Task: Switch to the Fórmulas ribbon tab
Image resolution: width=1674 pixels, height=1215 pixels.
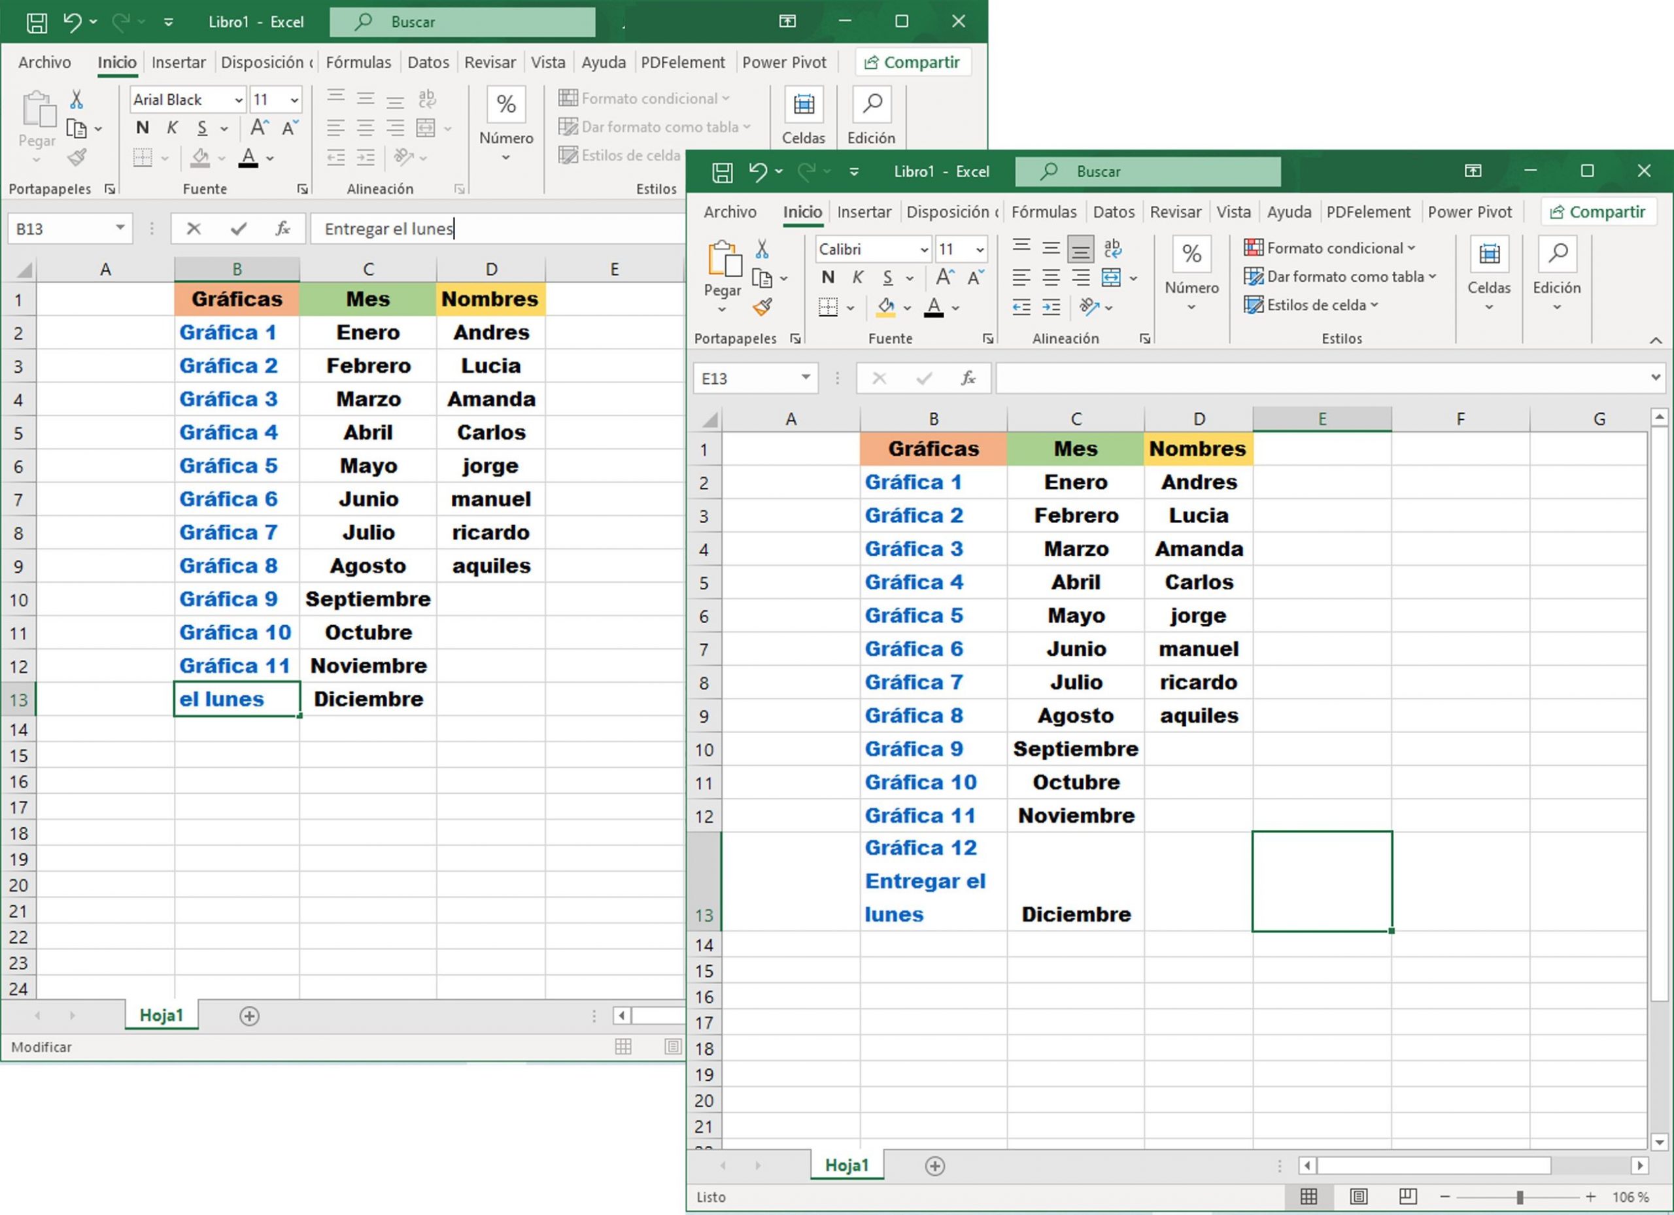Action: (1044, 212)
